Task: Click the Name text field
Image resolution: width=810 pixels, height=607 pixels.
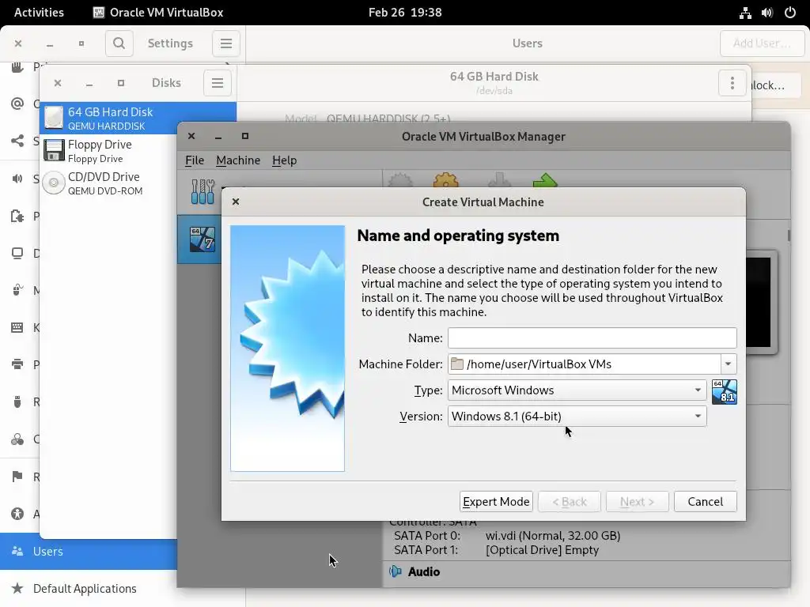Action: (592, 338)
